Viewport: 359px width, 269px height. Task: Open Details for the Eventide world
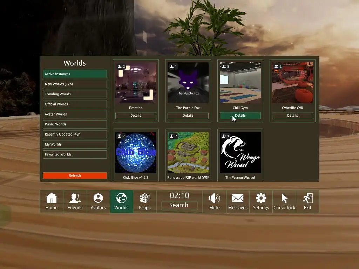tap(136, 116)
